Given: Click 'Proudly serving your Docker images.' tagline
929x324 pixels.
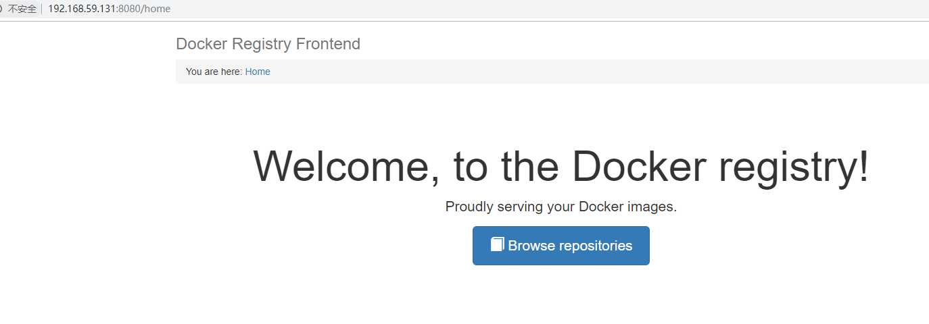Looking at the screenshot, I should 561,207.
